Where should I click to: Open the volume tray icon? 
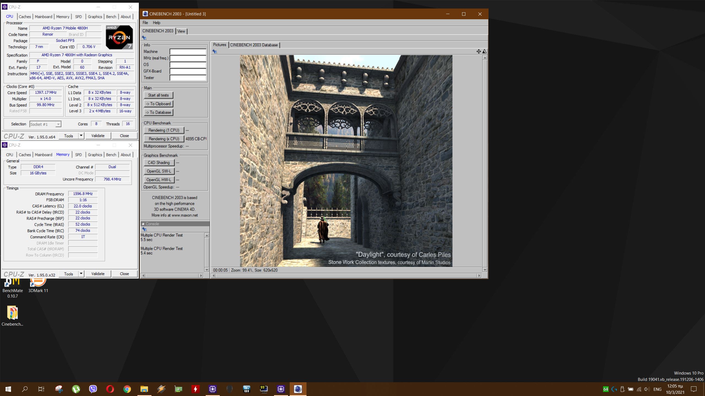tap(647, 389)
